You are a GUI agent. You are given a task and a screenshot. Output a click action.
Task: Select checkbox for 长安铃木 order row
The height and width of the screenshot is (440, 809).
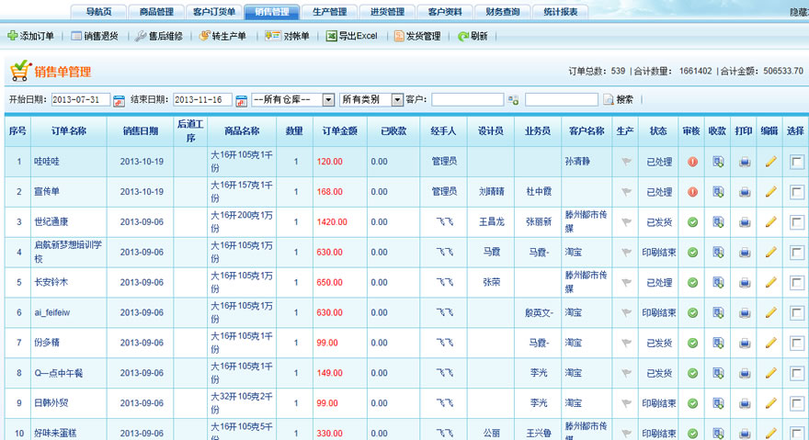(796, 283)
